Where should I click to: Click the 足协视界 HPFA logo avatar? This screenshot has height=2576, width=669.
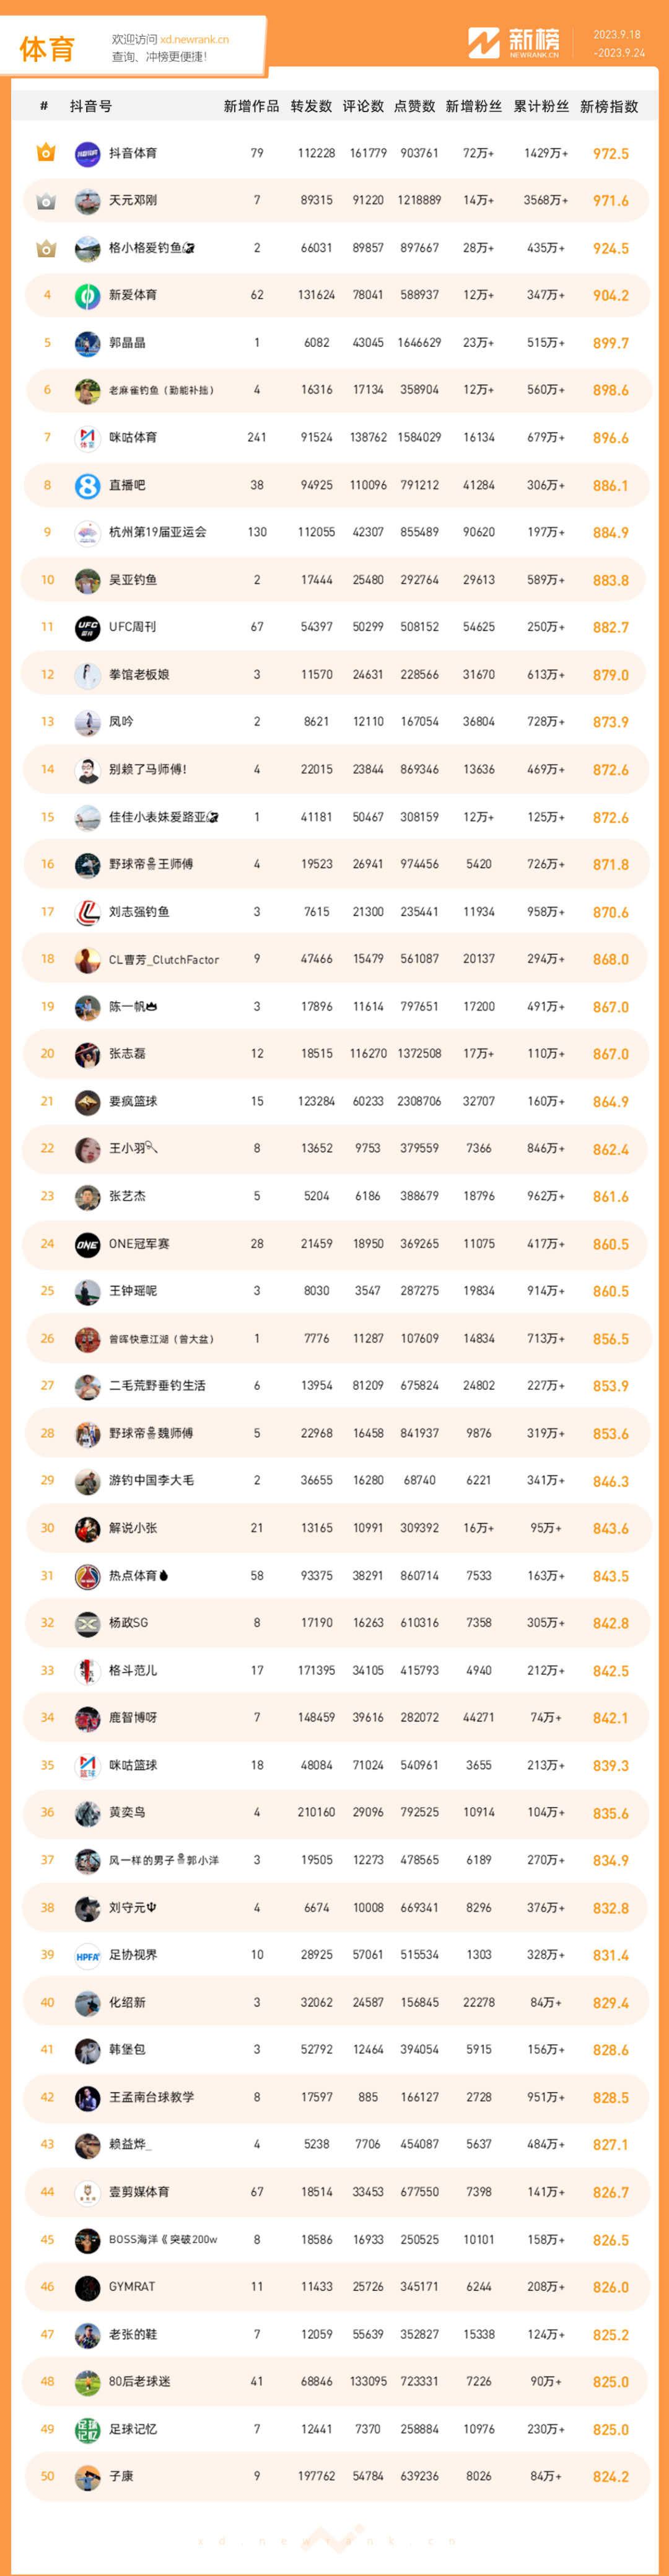point(88,1955)
